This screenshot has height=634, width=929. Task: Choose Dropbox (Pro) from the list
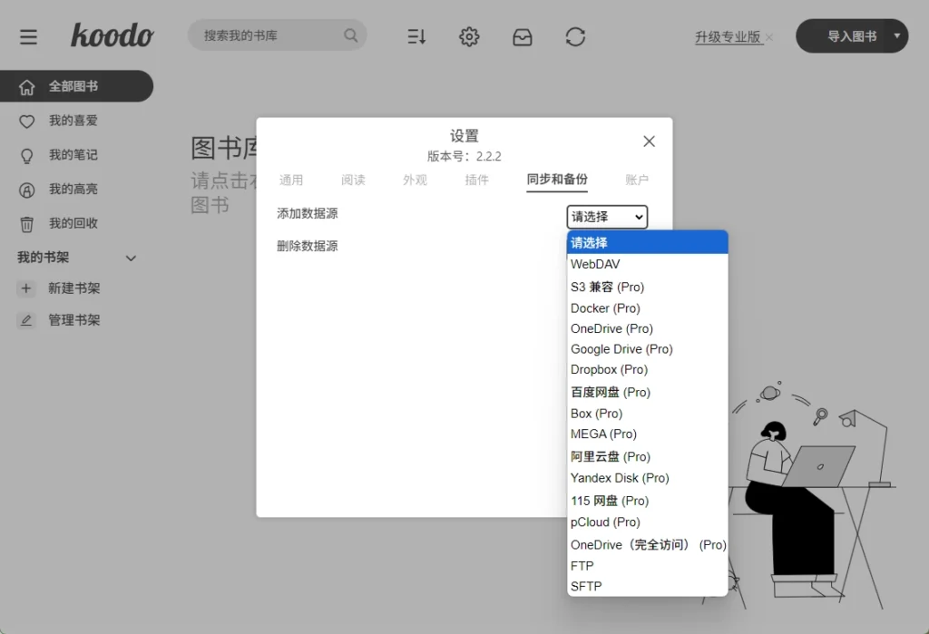(609, 369)
